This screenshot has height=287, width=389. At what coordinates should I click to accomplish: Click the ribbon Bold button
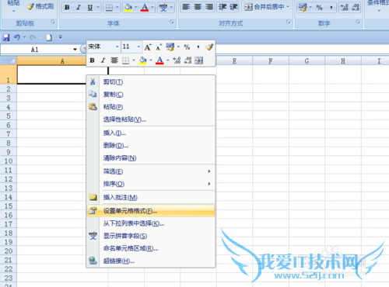(x=67, y=8)
